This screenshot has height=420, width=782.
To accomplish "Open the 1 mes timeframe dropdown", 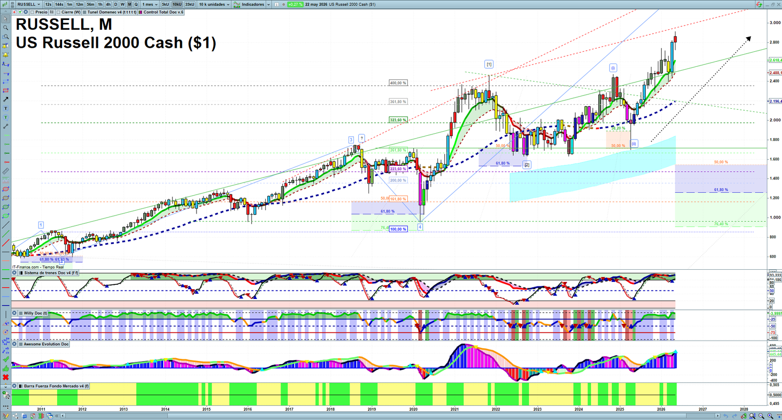I will [150, 4].
